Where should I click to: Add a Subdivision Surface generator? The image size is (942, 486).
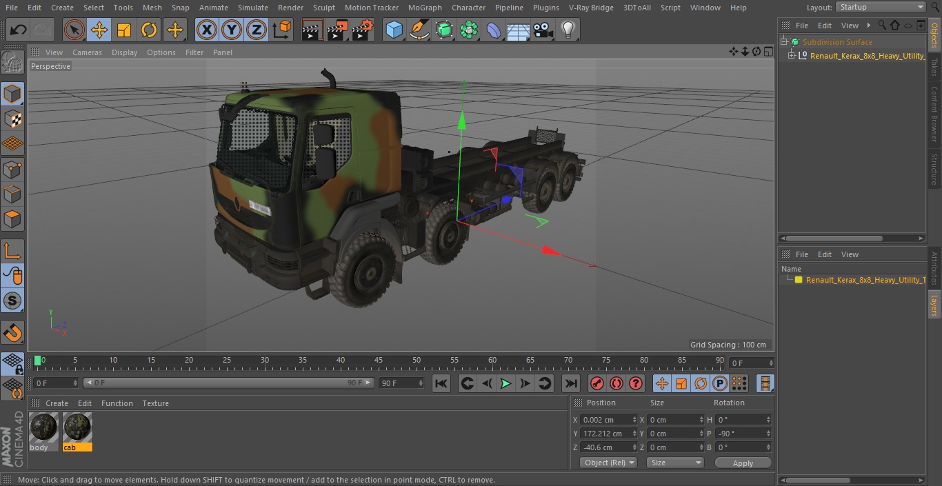click(444, 30)
